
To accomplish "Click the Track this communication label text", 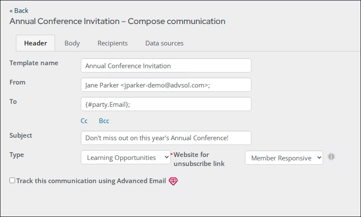I will 91,181.
